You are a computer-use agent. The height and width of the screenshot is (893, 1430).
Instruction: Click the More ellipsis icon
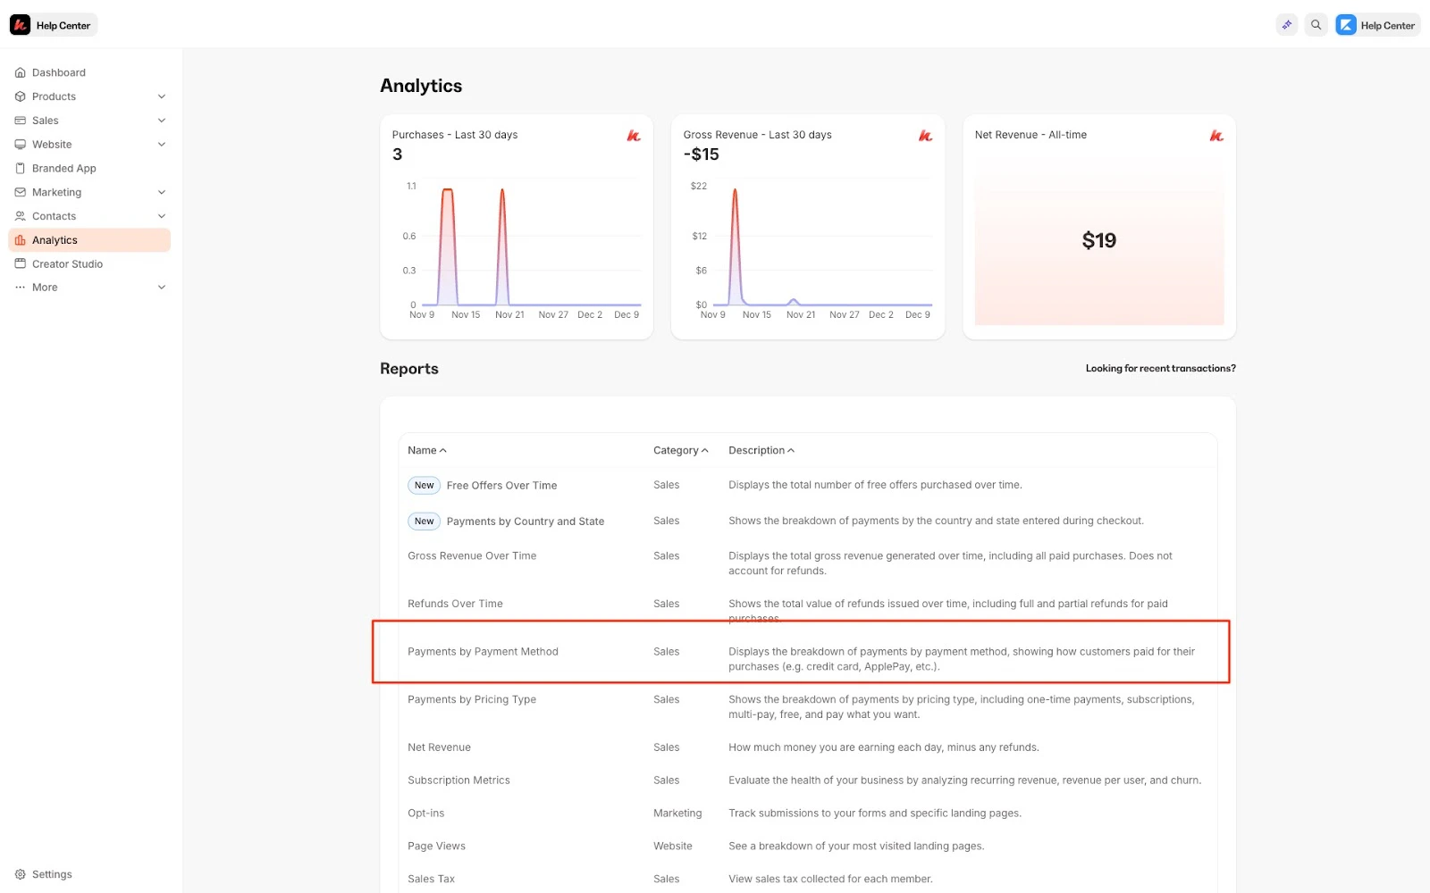[x=20, y=288]
